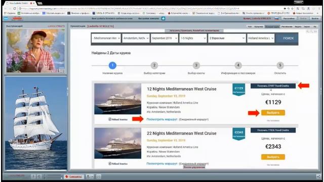Select step 1 Наличие круиза
The height and width of the screenshot is (182, 324).
coord(112,65)
